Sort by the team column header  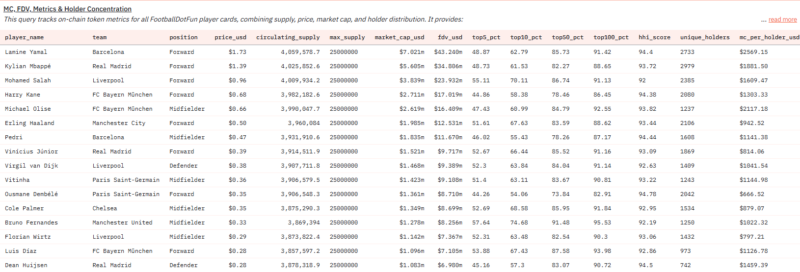(x=99, y=37)
